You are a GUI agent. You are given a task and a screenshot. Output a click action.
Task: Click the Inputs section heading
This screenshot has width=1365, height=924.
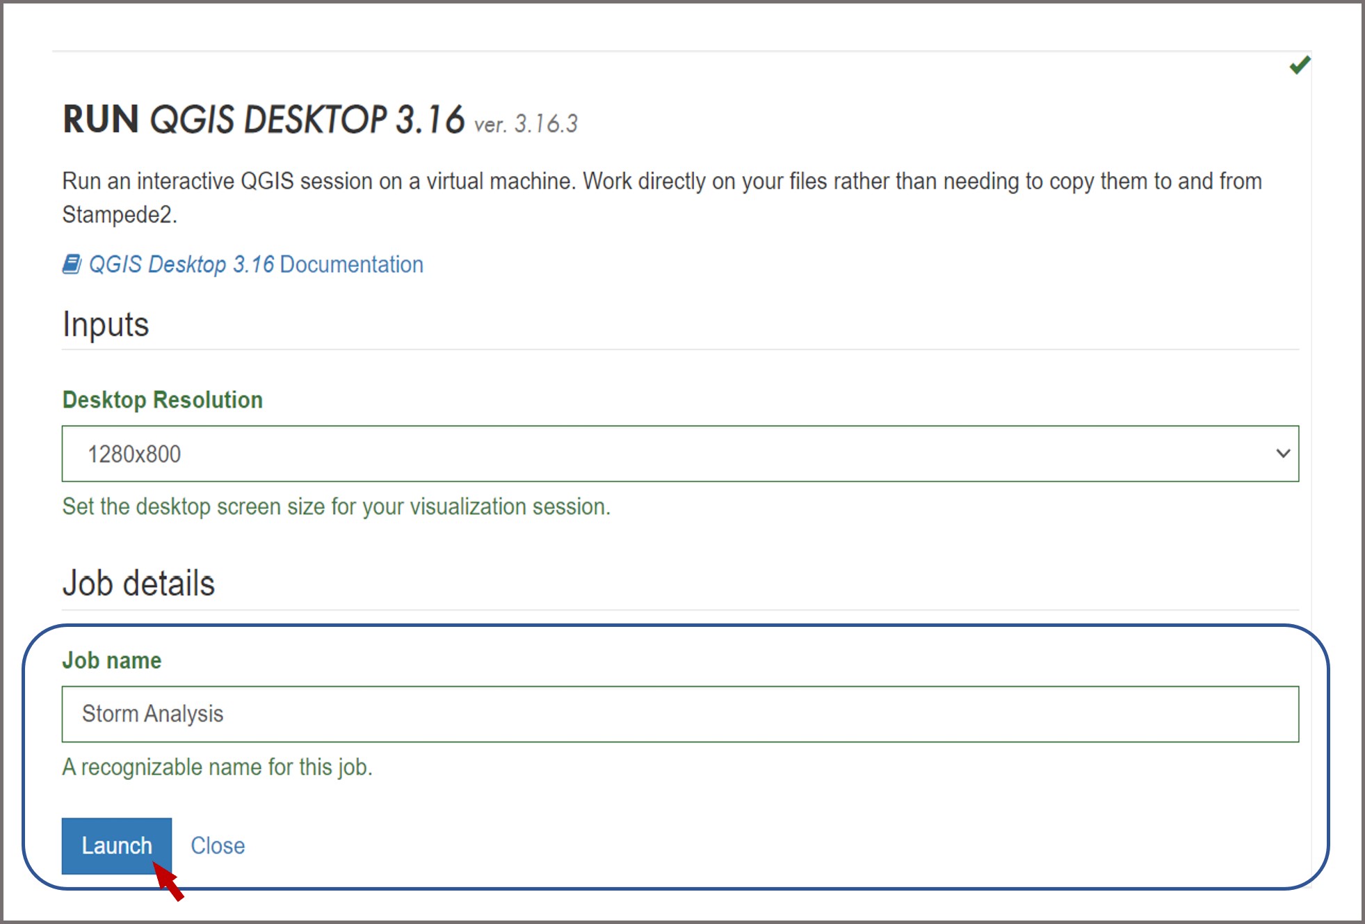pos(106,324)
